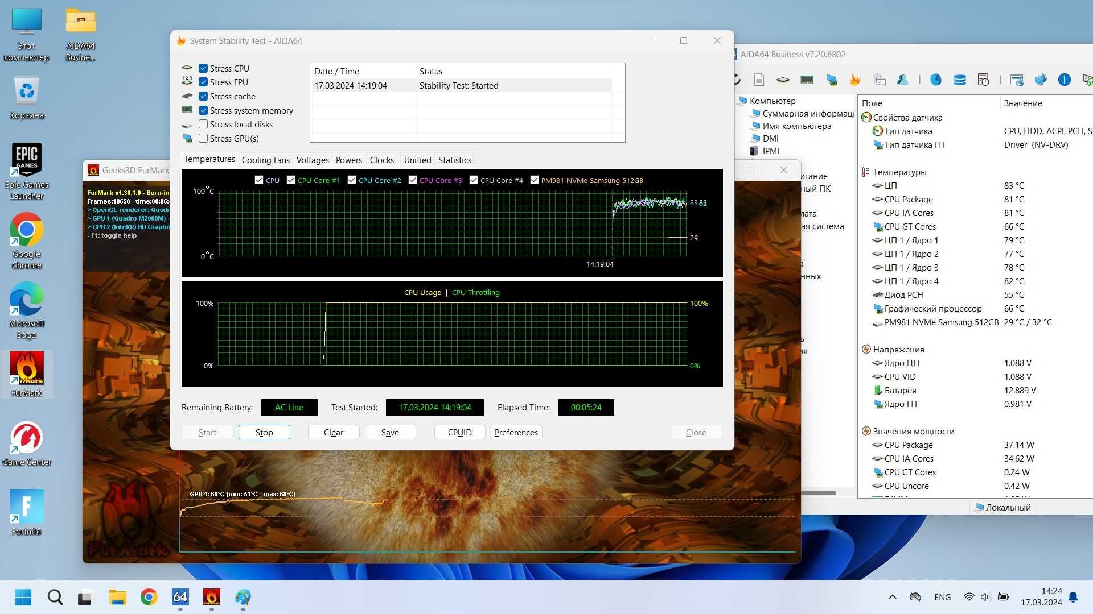Click the AIDA64 icon in the taskbar
Image resolution: width=1093 pixels, height=614 pixels.
point(180,597)
